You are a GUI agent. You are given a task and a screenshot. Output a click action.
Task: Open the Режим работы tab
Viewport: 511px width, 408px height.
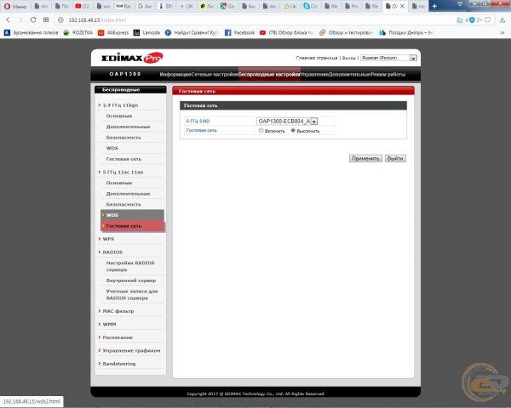388,75
